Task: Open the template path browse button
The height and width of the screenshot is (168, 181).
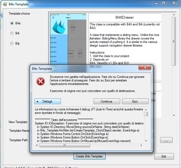Action: pyautogui.click(x=166, y=140)
